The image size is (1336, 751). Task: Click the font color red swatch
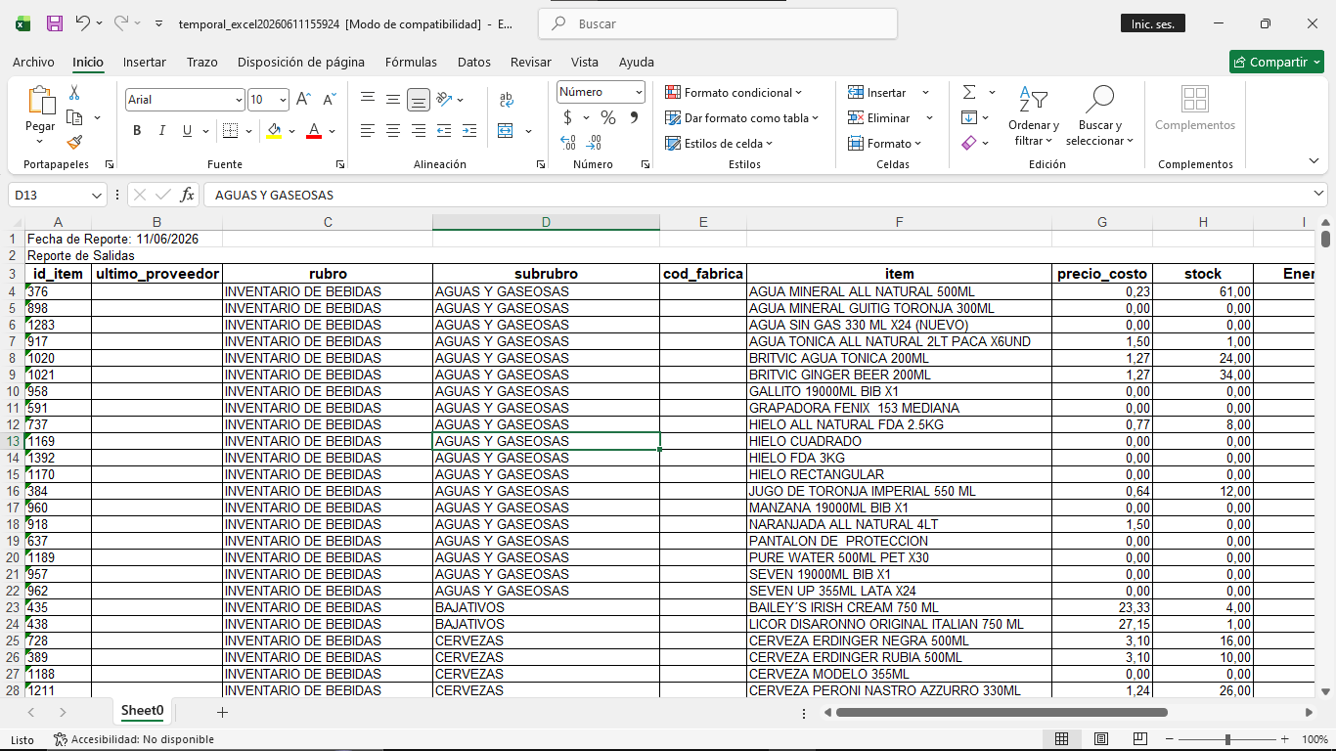click(314, 130)
